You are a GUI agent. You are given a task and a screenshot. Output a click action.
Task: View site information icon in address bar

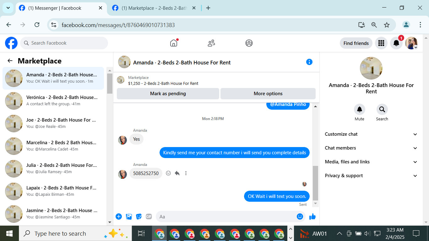coord(54,25)
